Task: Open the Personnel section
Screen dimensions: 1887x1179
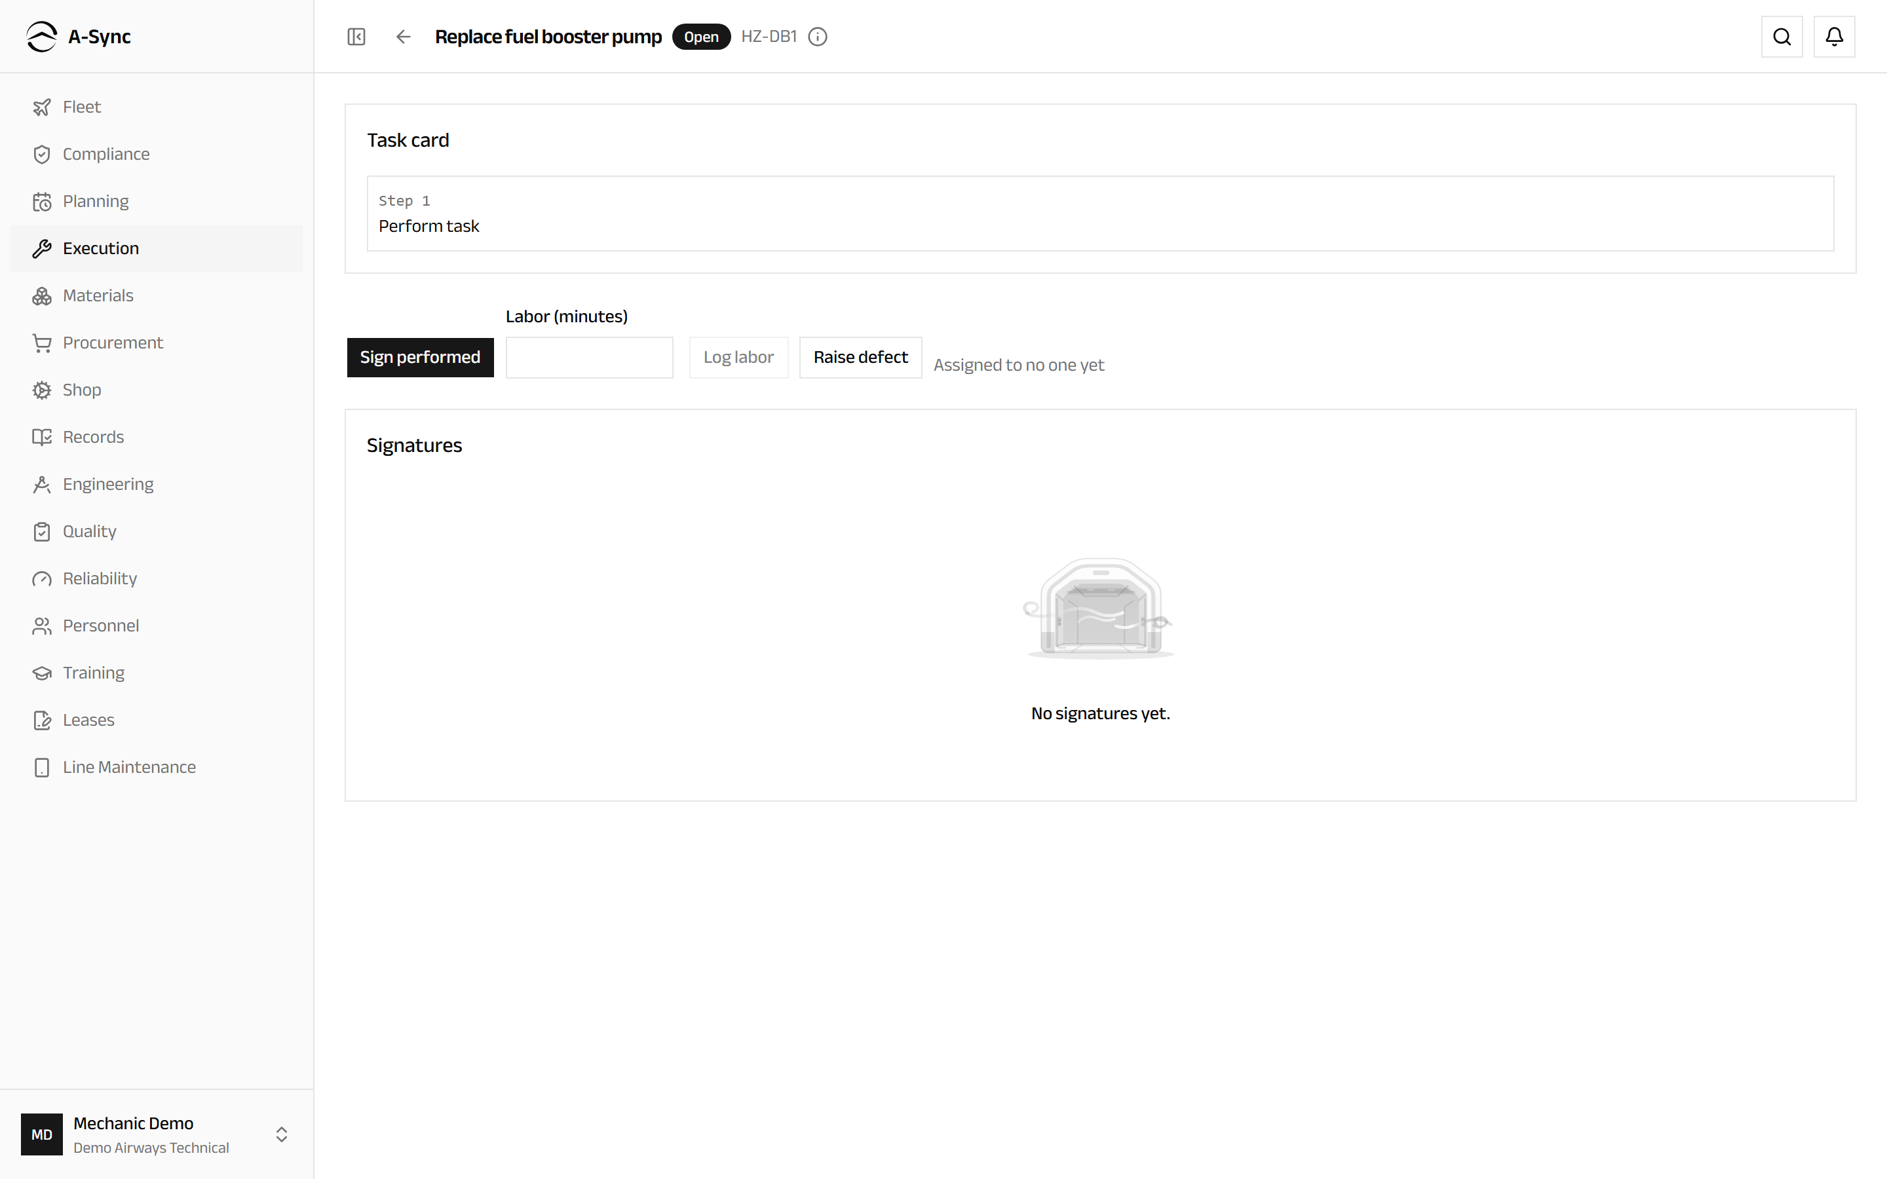Action: [157, 626]
